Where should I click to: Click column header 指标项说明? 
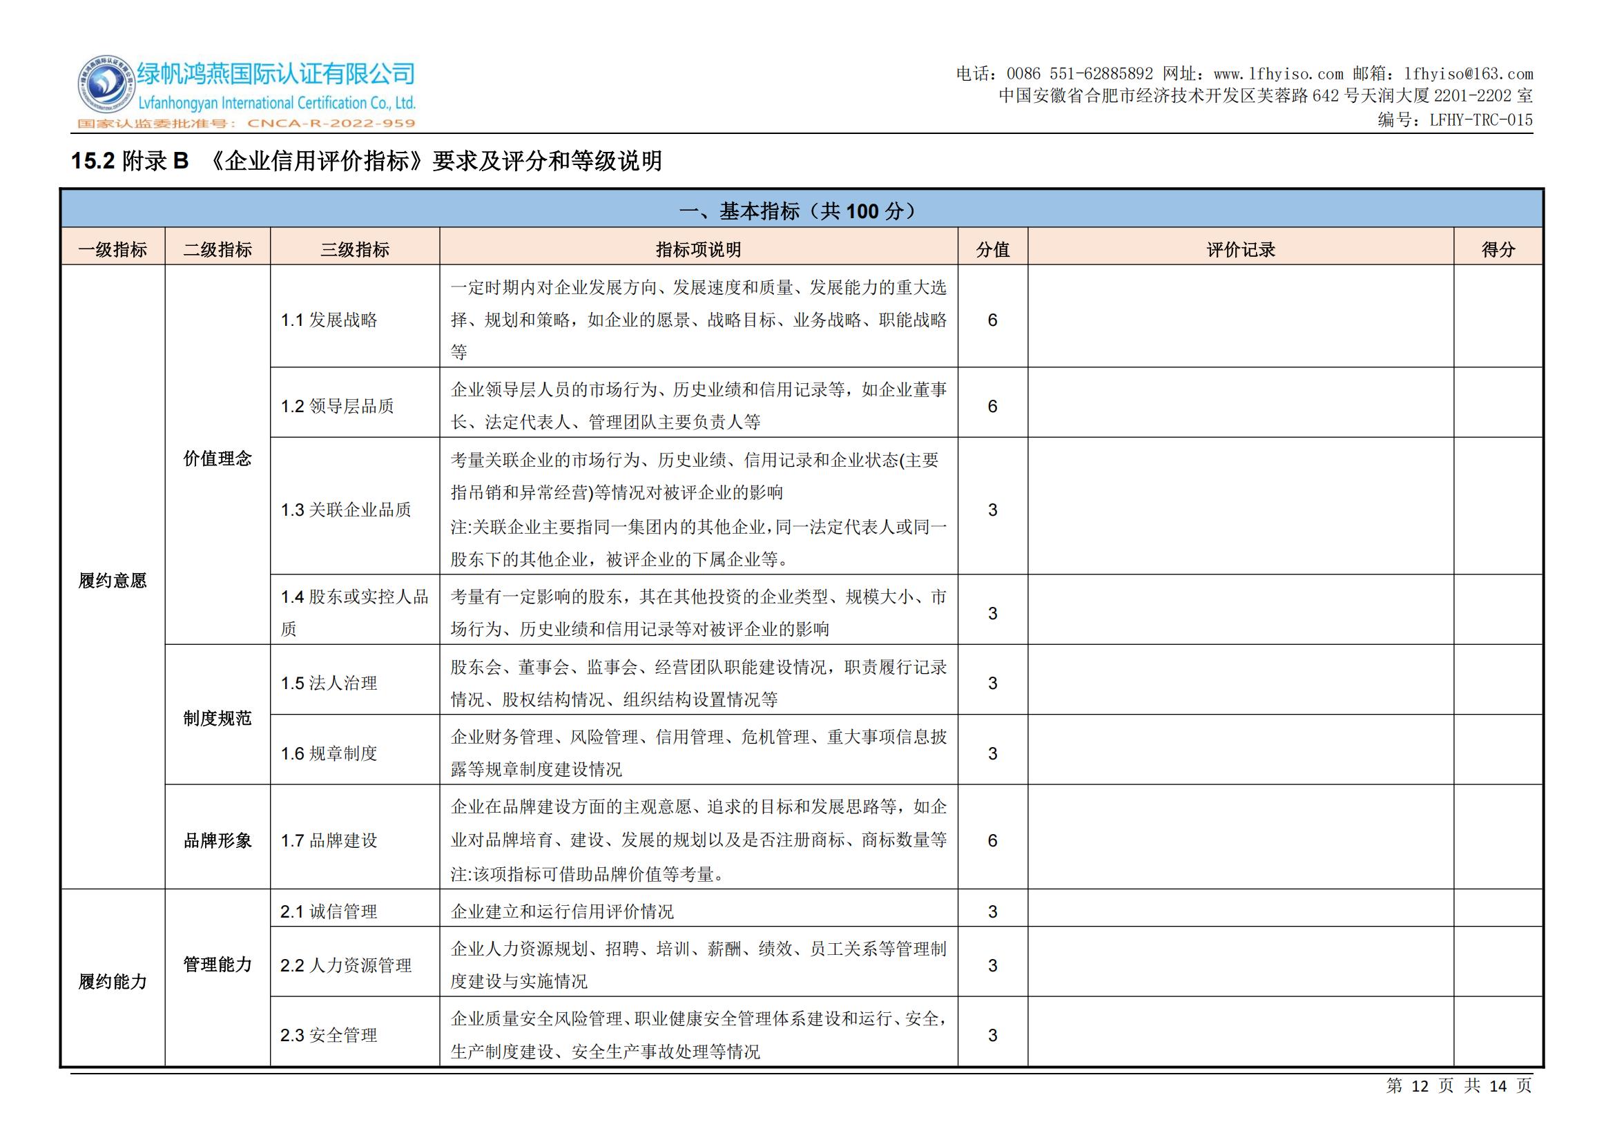[699, 250]
